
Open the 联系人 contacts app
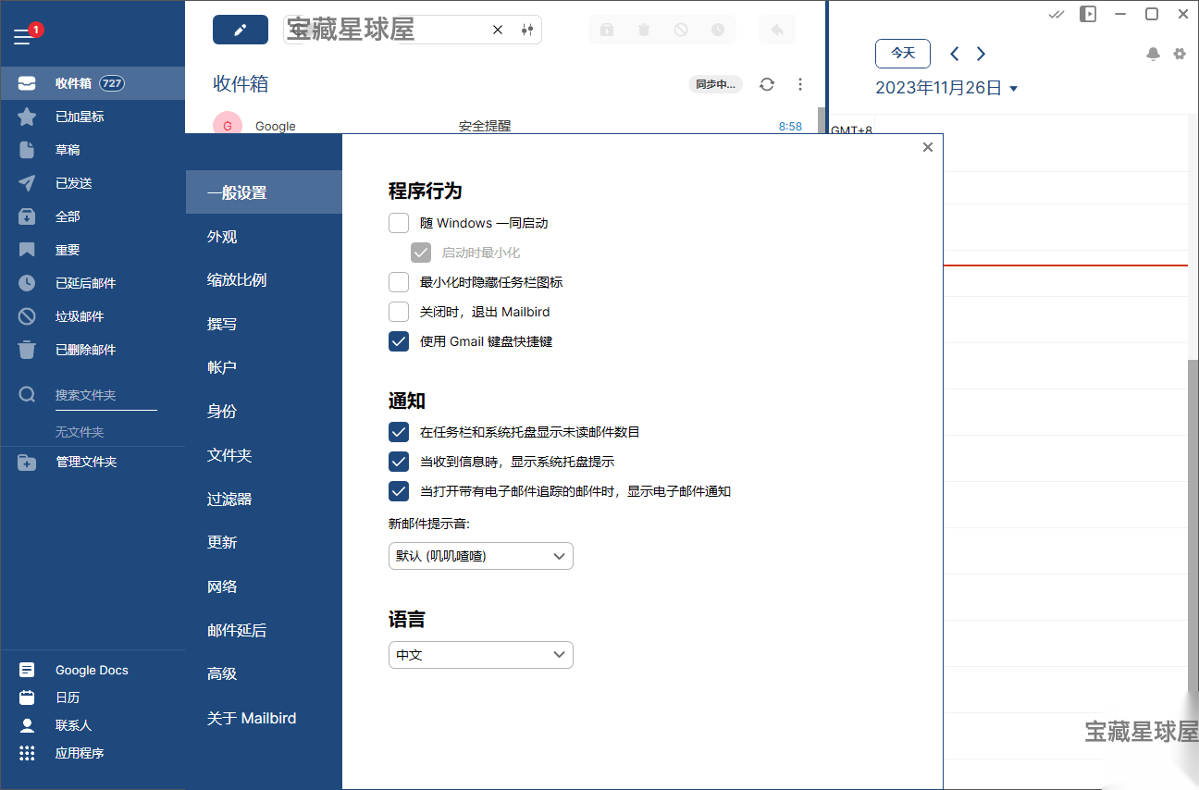[x=93, y=725]
